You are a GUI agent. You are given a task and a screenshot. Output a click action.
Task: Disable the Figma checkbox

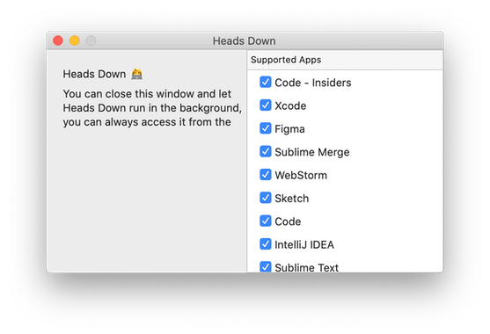click(266, 128)
